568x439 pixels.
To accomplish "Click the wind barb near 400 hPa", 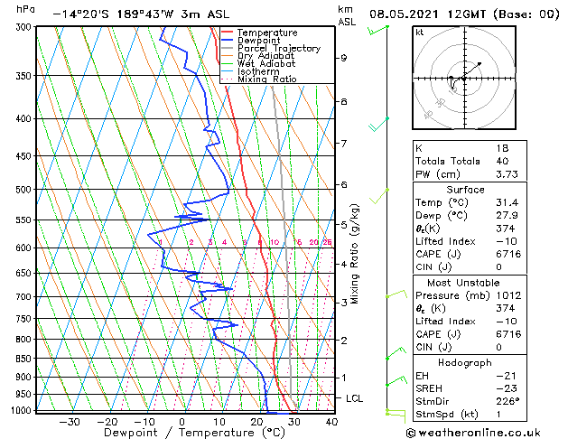I will click(x=378, y=125).
